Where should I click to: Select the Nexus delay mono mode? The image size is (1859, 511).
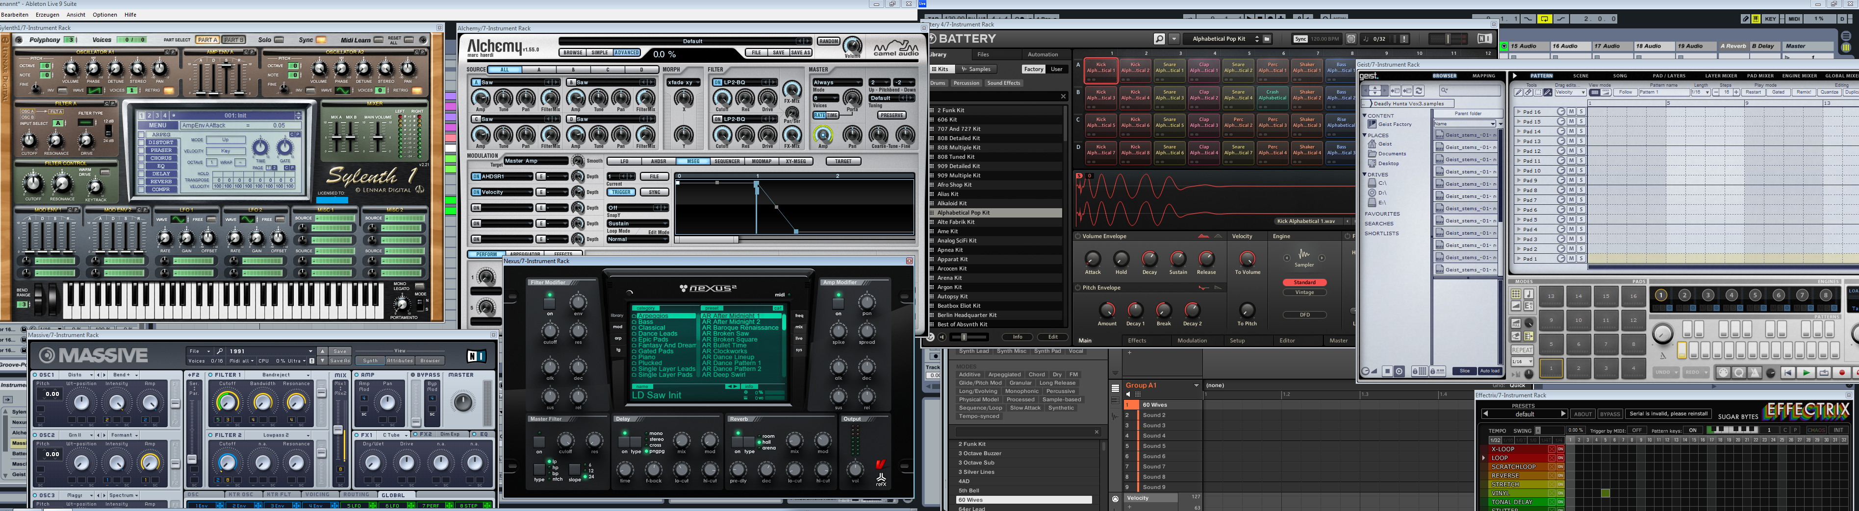click(x=655, y=433)
